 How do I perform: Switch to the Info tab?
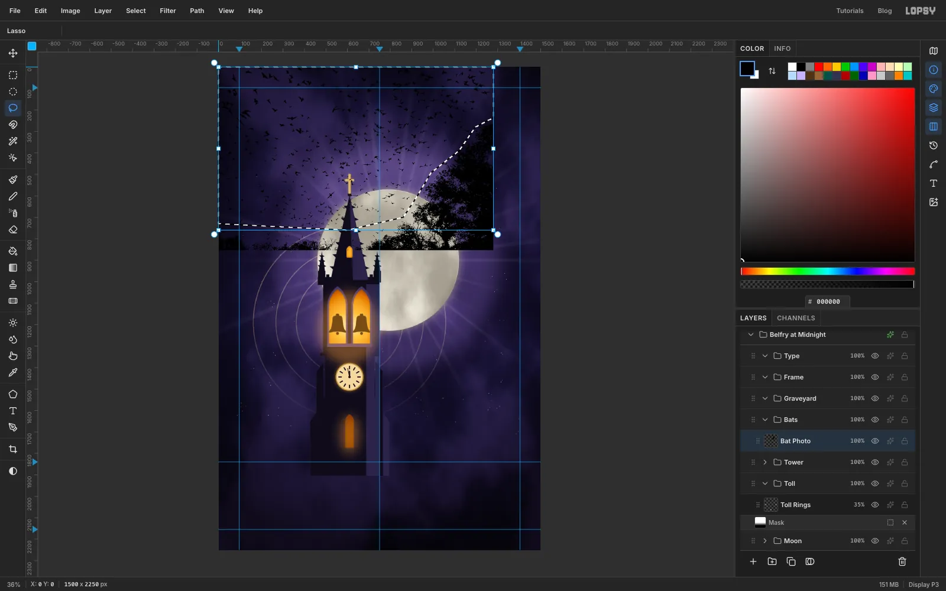(x=782, y=48)
